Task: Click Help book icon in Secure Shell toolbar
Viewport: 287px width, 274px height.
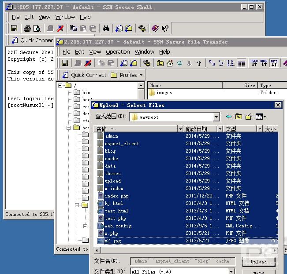Action: 155,28
